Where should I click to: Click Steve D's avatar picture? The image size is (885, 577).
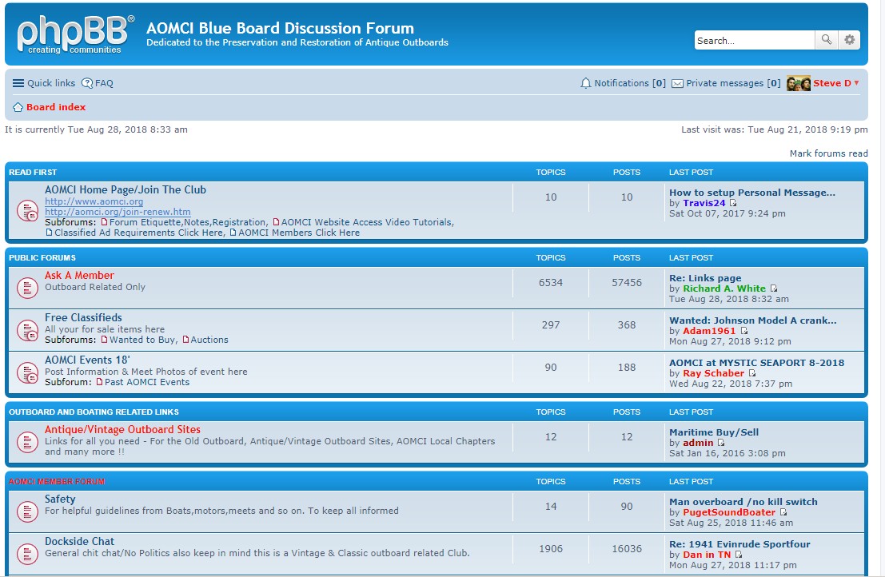point(799,83)
